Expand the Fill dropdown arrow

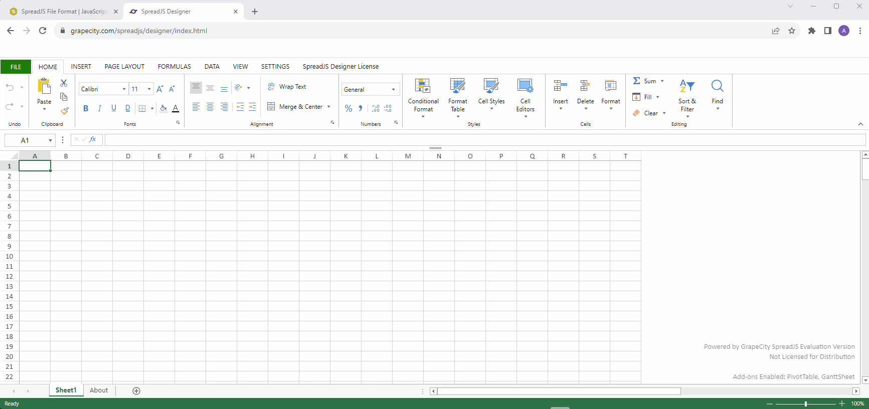pos(657,97)
